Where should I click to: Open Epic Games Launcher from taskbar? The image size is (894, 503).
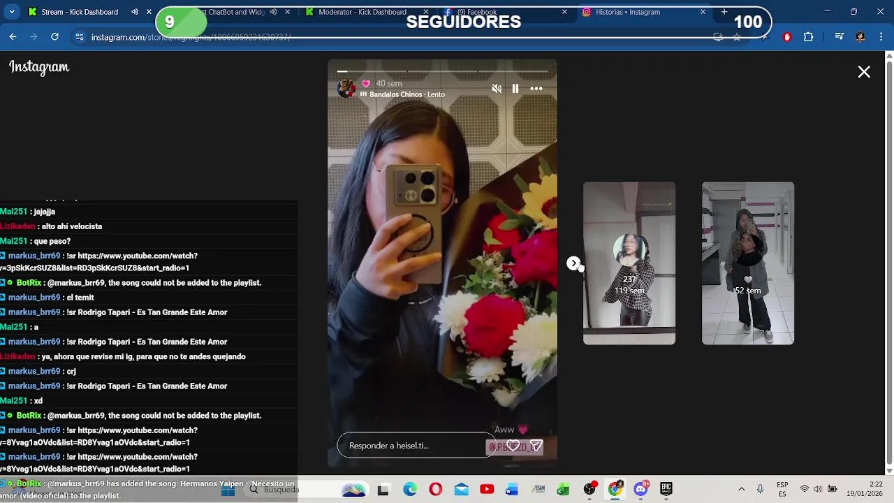coord(666,490)
